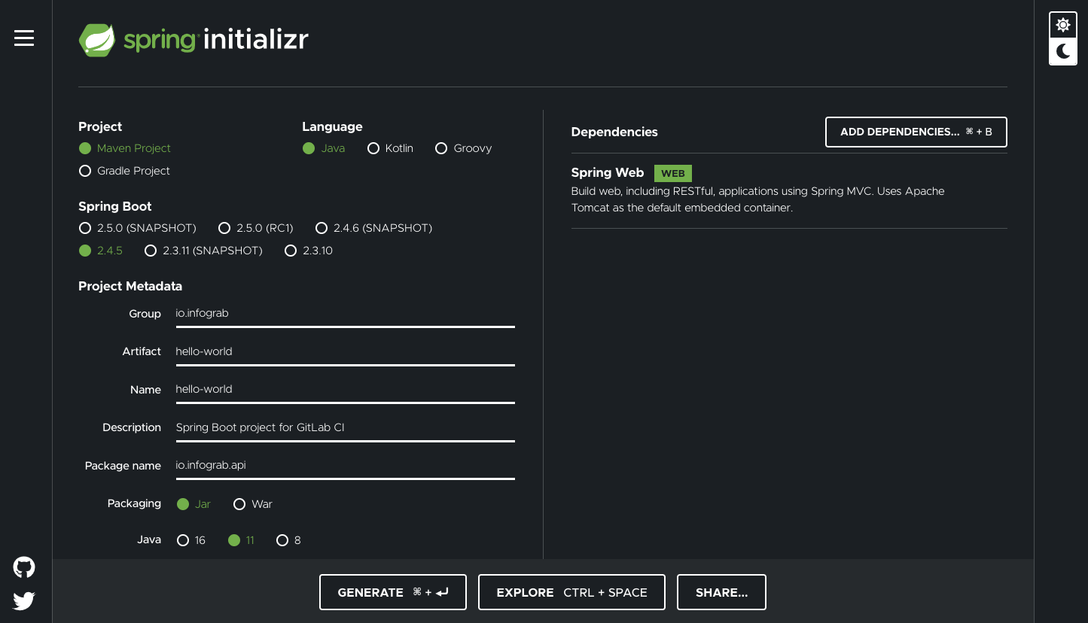Choose War packaging

pos(253,504)
